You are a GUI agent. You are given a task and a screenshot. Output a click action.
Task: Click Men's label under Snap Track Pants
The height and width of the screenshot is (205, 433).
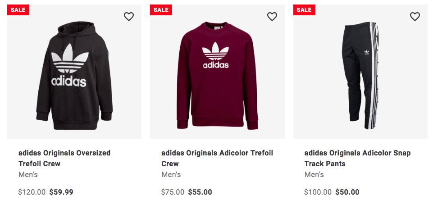[x=314, y=174]
